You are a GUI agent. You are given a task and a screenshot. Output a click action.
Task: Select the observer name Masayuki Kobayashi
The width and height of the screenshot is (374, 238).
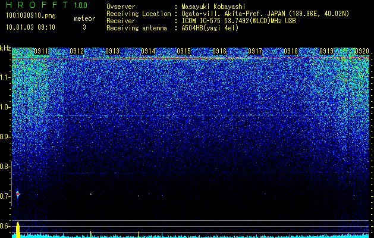[213, 7]
